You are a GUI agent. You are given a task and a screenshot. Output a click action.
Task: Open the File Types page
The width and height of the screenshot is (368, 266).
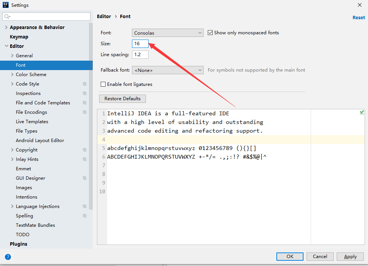26,131
